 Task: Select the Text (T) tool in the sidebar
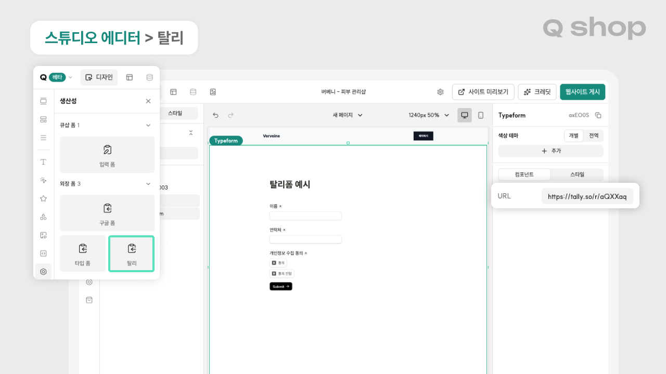(x=43, y=162)
